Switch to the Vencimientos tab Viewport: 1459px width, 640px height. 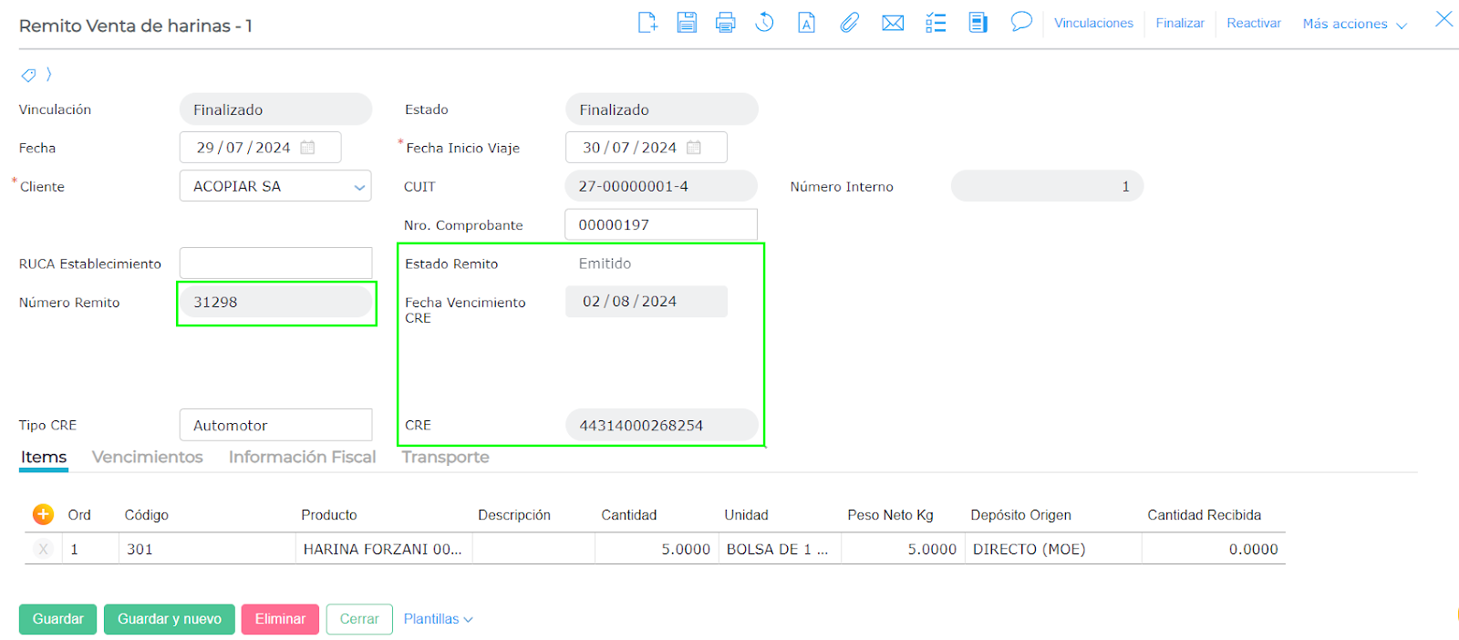[148, 457]
